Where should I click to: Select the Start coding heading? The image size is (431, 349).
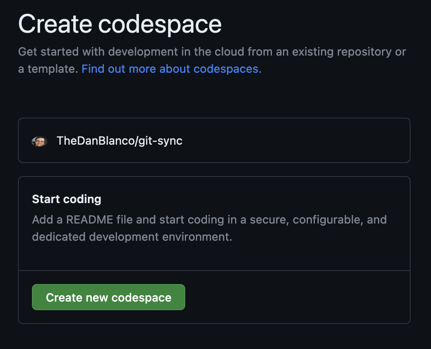pyautogui.click(x=66, y=199)
